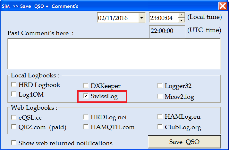Viewport: 229px width, 150px height.
Task: Select the ClubLog.org checkbox
Action: coord(160,127)
